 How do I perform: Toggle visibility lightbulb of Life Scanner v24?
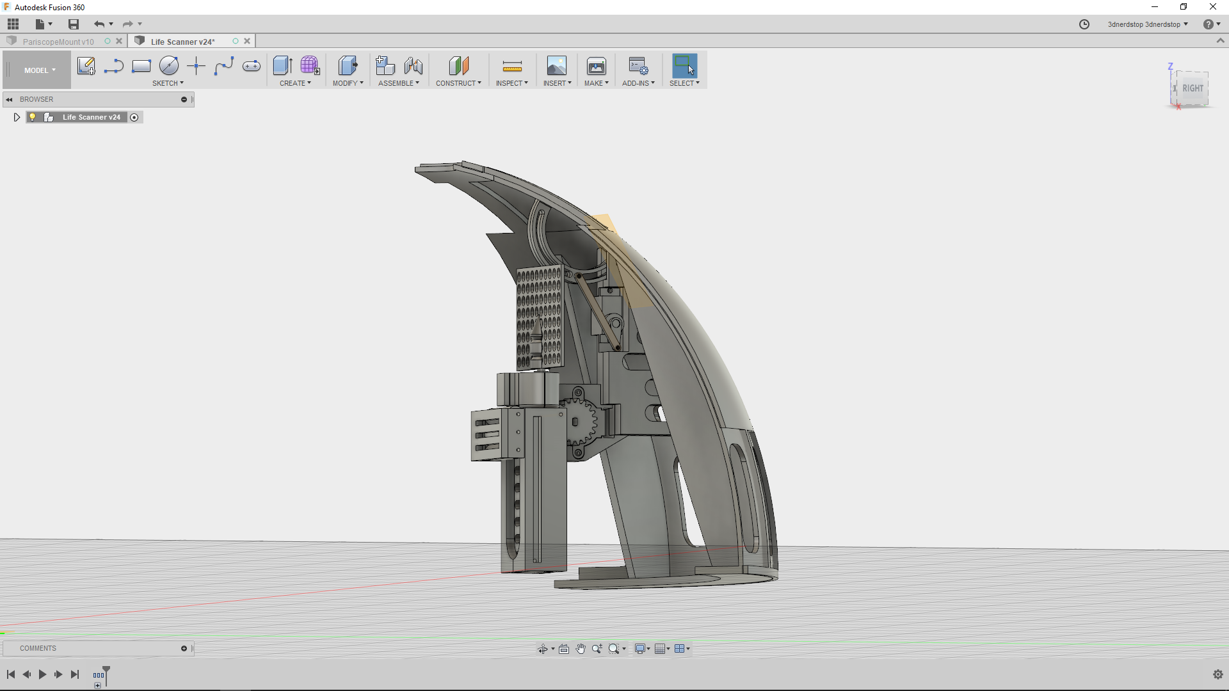pyautogui.click(x=32, y=117)
